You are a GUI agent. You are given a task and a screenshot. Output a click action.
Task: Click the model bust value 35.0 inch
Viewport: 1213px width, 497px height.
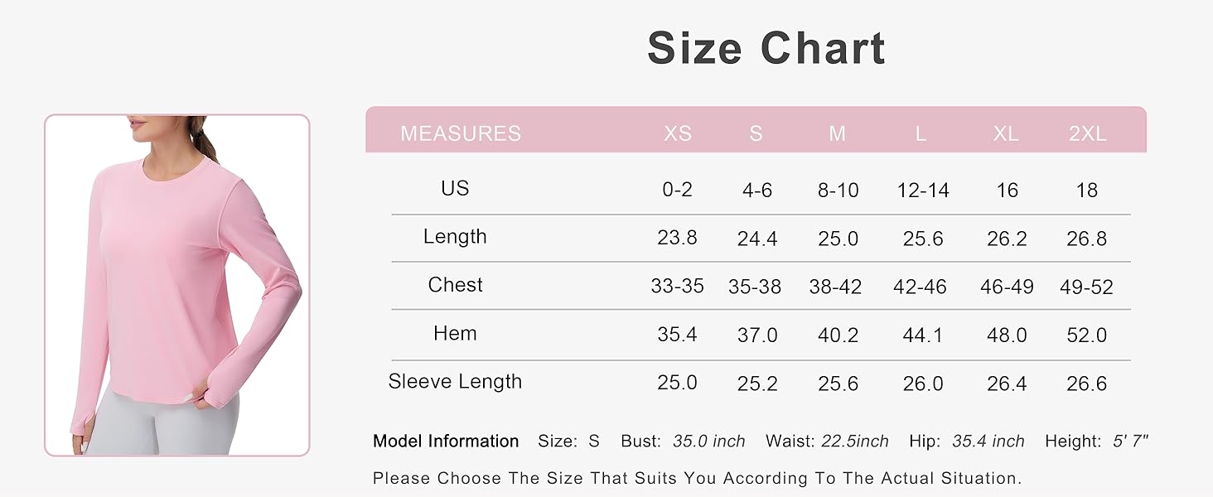pos(708,442)
